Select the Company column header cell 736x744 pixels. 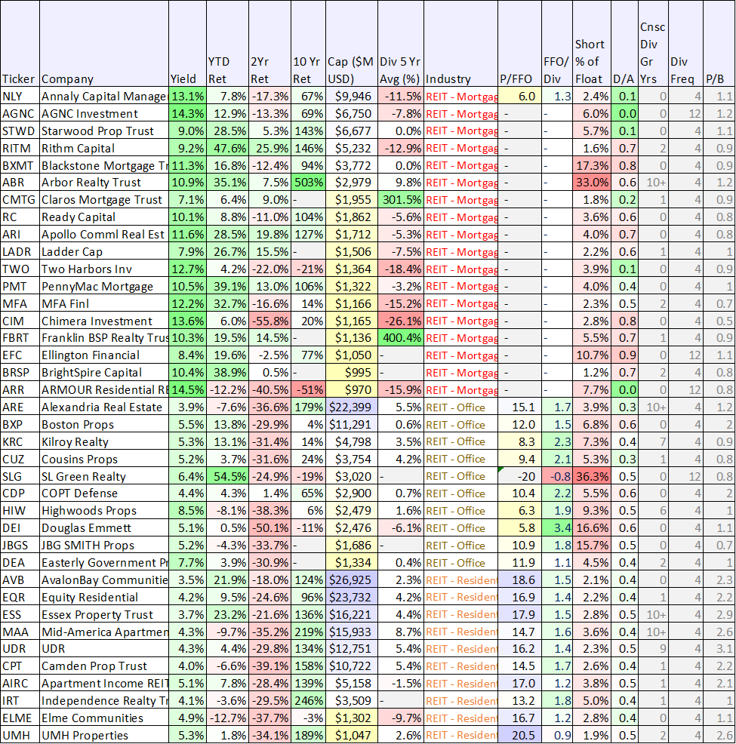tap(104, 44)
